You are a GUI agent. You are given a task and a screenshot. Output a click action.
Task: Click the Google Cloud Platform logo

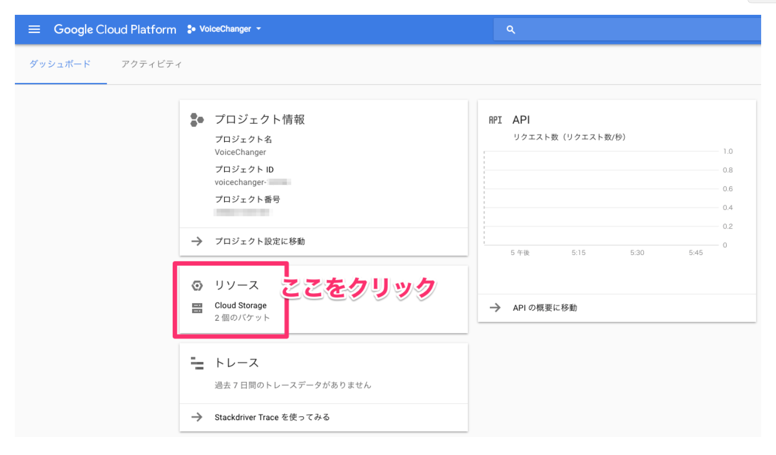click(115, 30)
